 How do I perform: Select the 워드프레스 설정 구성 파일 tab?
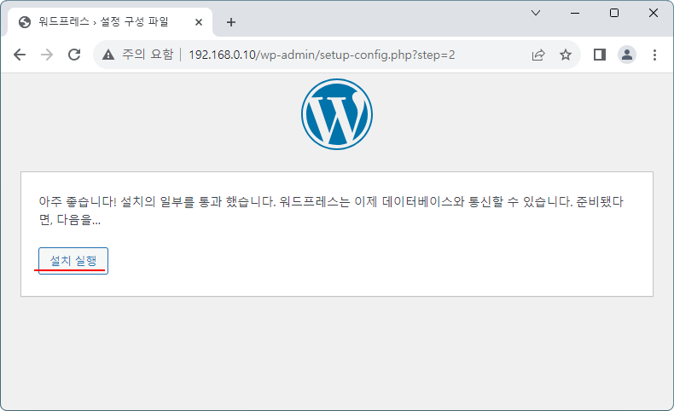(x=109, y=22)
